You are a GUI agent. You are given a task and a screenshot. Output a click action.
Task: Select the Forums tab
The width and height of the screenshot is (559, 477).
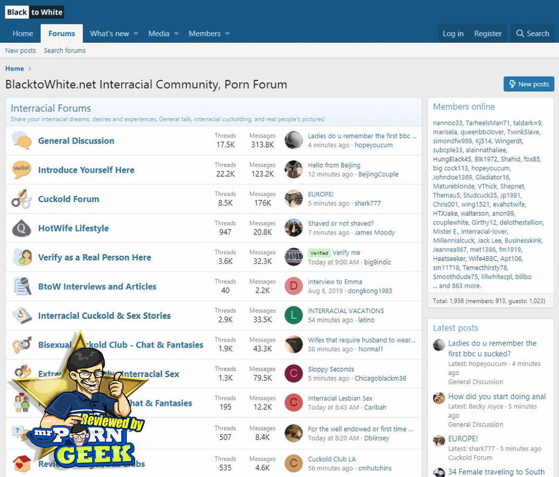pyautogui.click(x=62, y=33)
